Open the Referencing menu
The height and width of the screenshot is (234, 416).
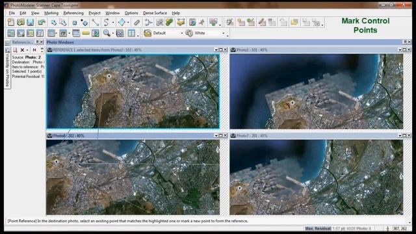[73, 13]
